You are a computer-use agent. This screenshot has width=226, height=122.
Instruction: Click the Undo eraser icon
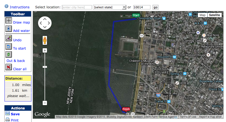click(x=9, y=38)
